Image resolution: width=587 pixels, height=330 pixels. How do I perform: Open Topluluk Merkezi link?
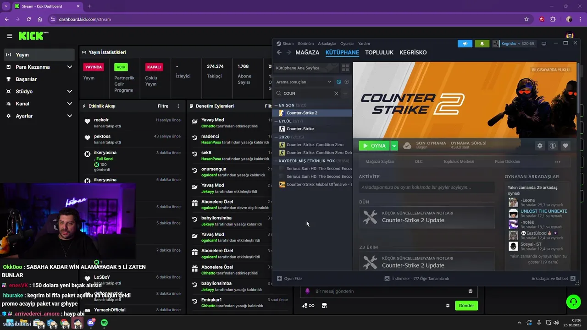(459, 161)
